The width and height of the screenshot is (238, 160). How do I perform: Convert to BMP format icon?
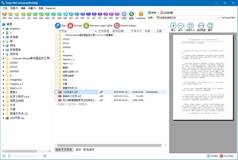41,14
